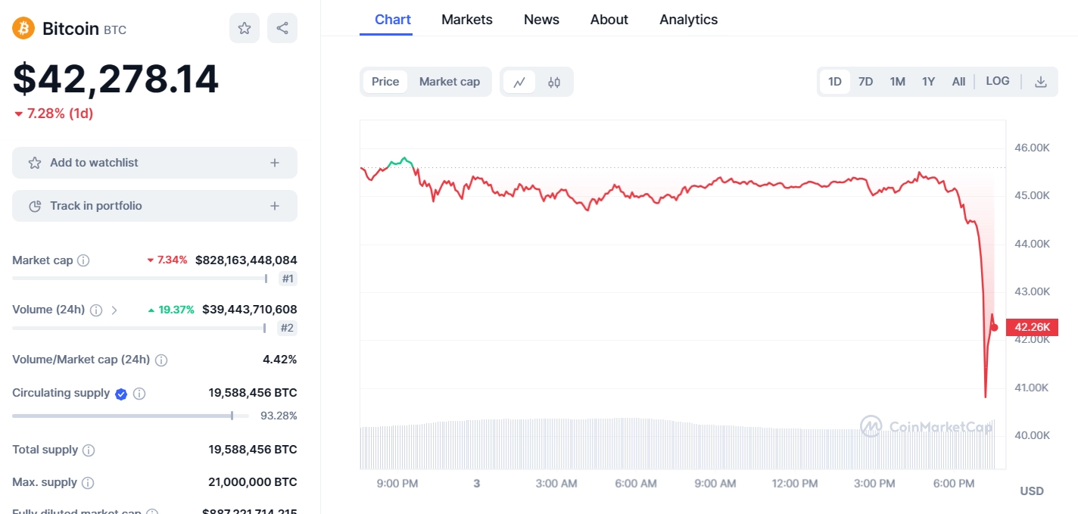Open Volume/Market cap info icon
This screenshot has width=1078, height=514.
coord(161,360)
